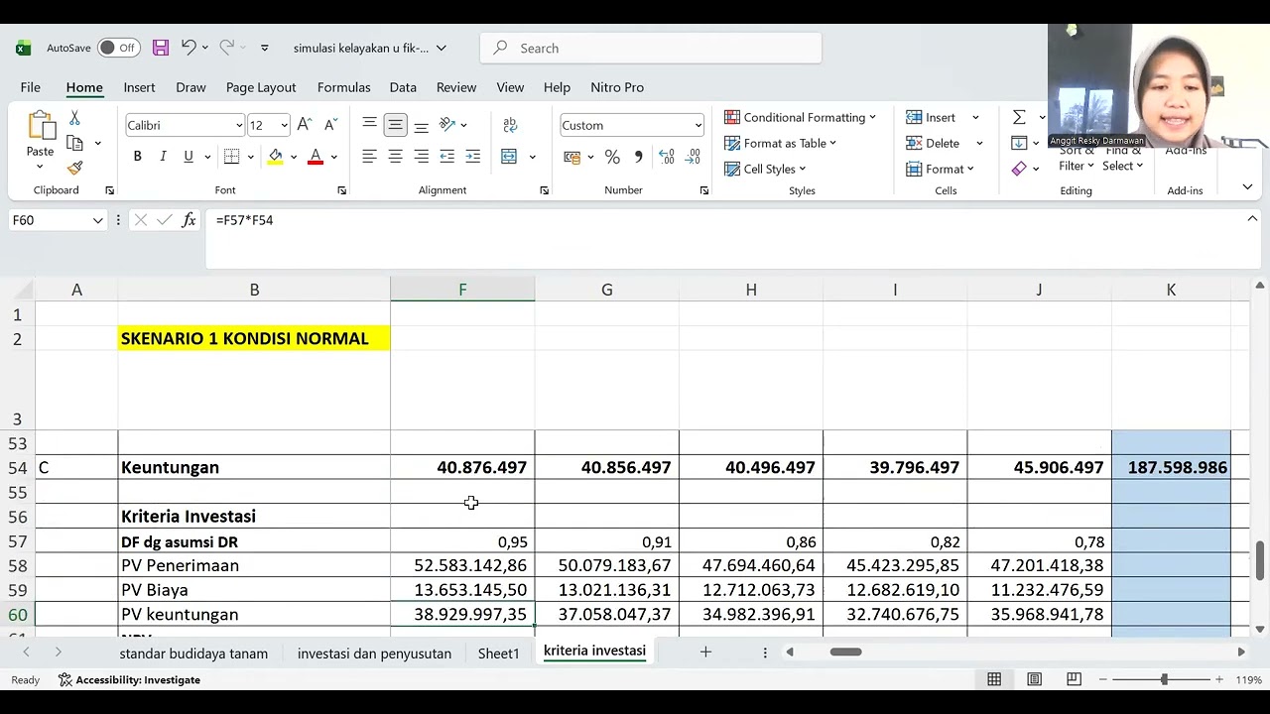Align text right
The height and width of the screenshot is (714, 1270).
pyautogui.click(x=422, y=157)
